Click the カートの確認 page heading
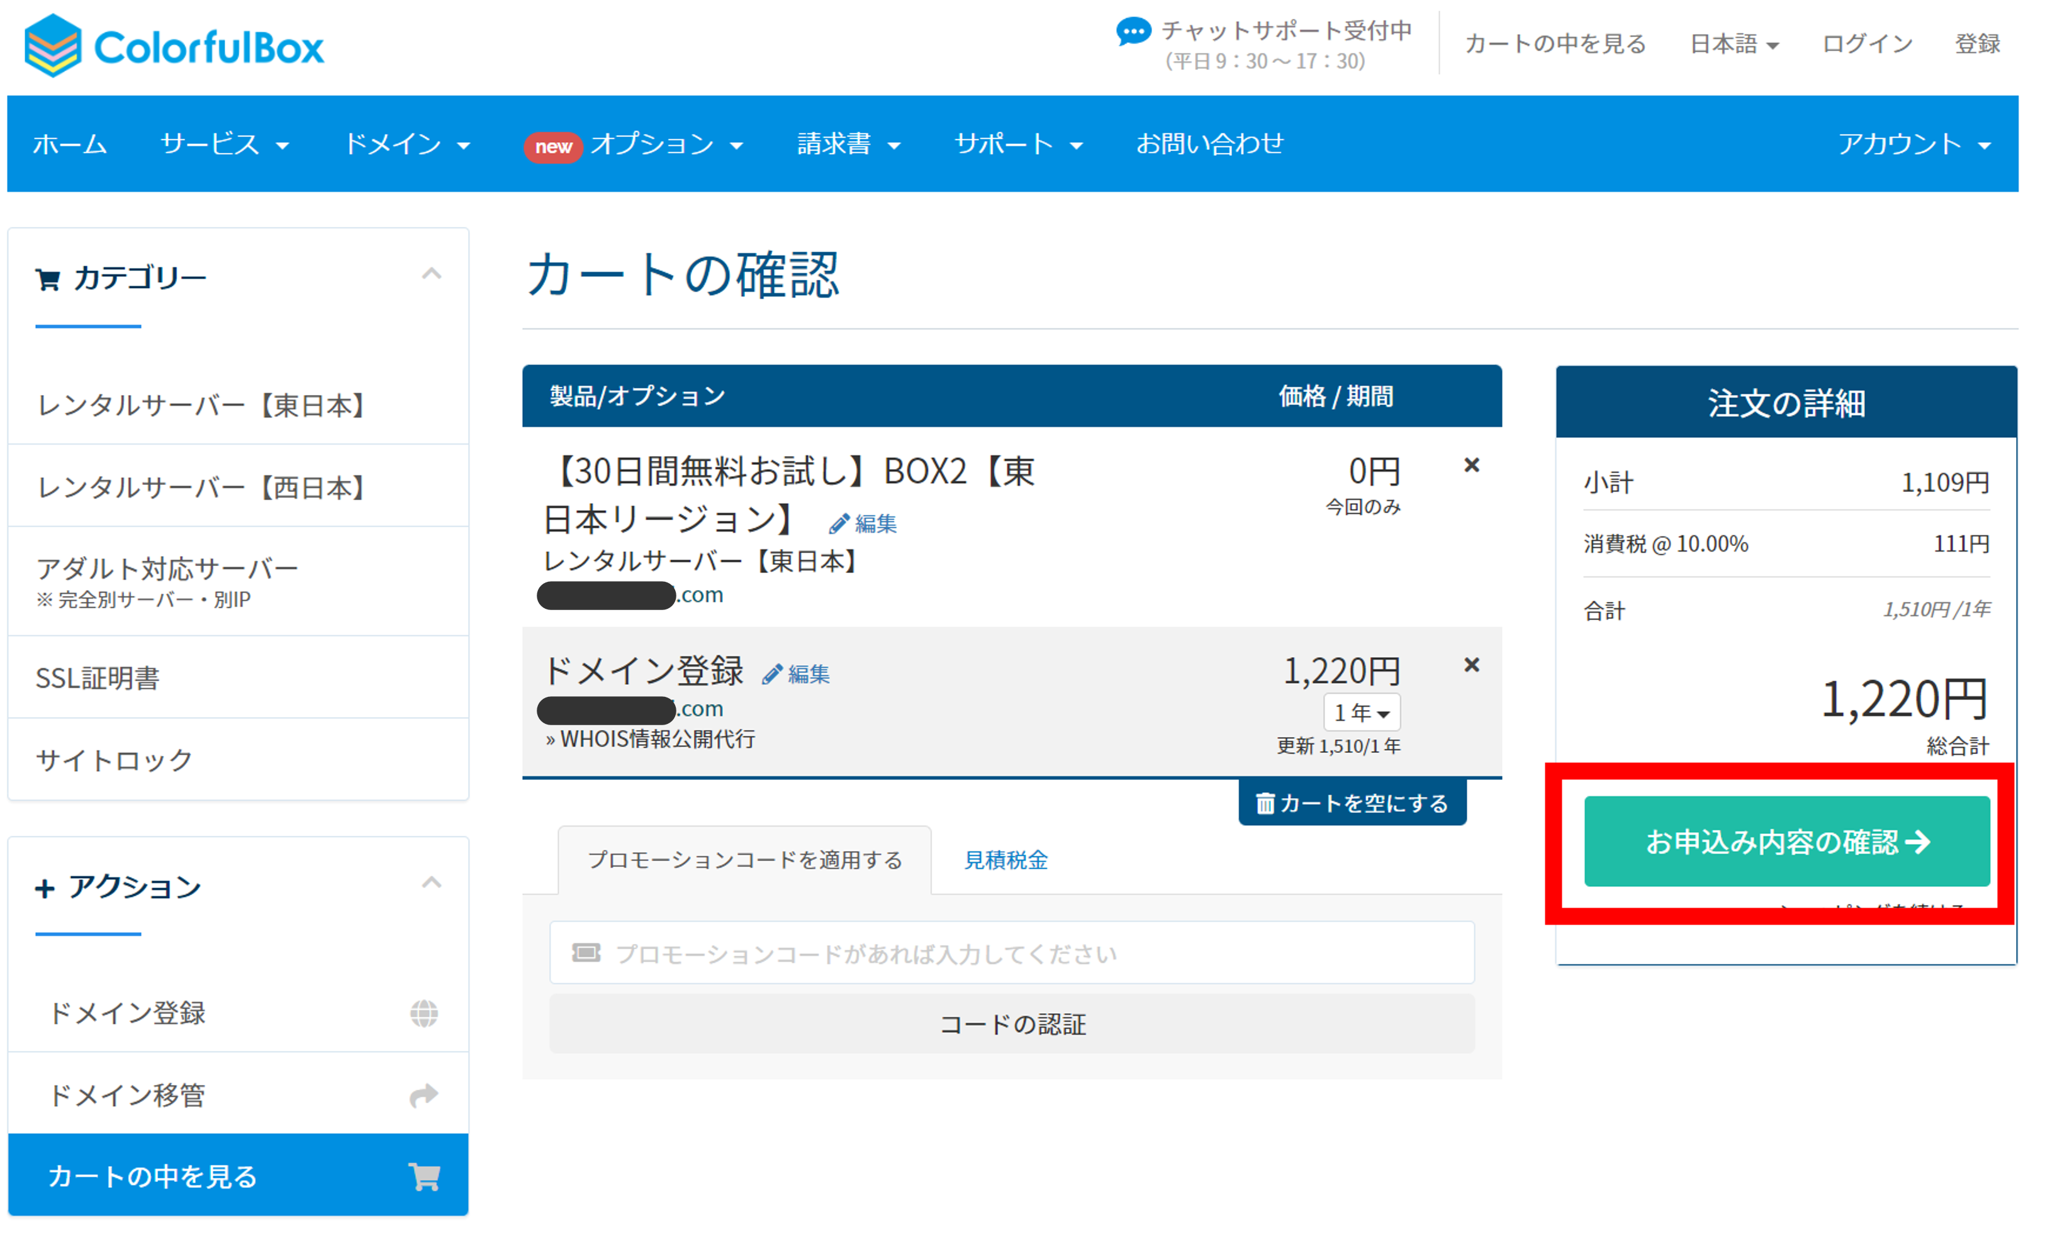 683,274
